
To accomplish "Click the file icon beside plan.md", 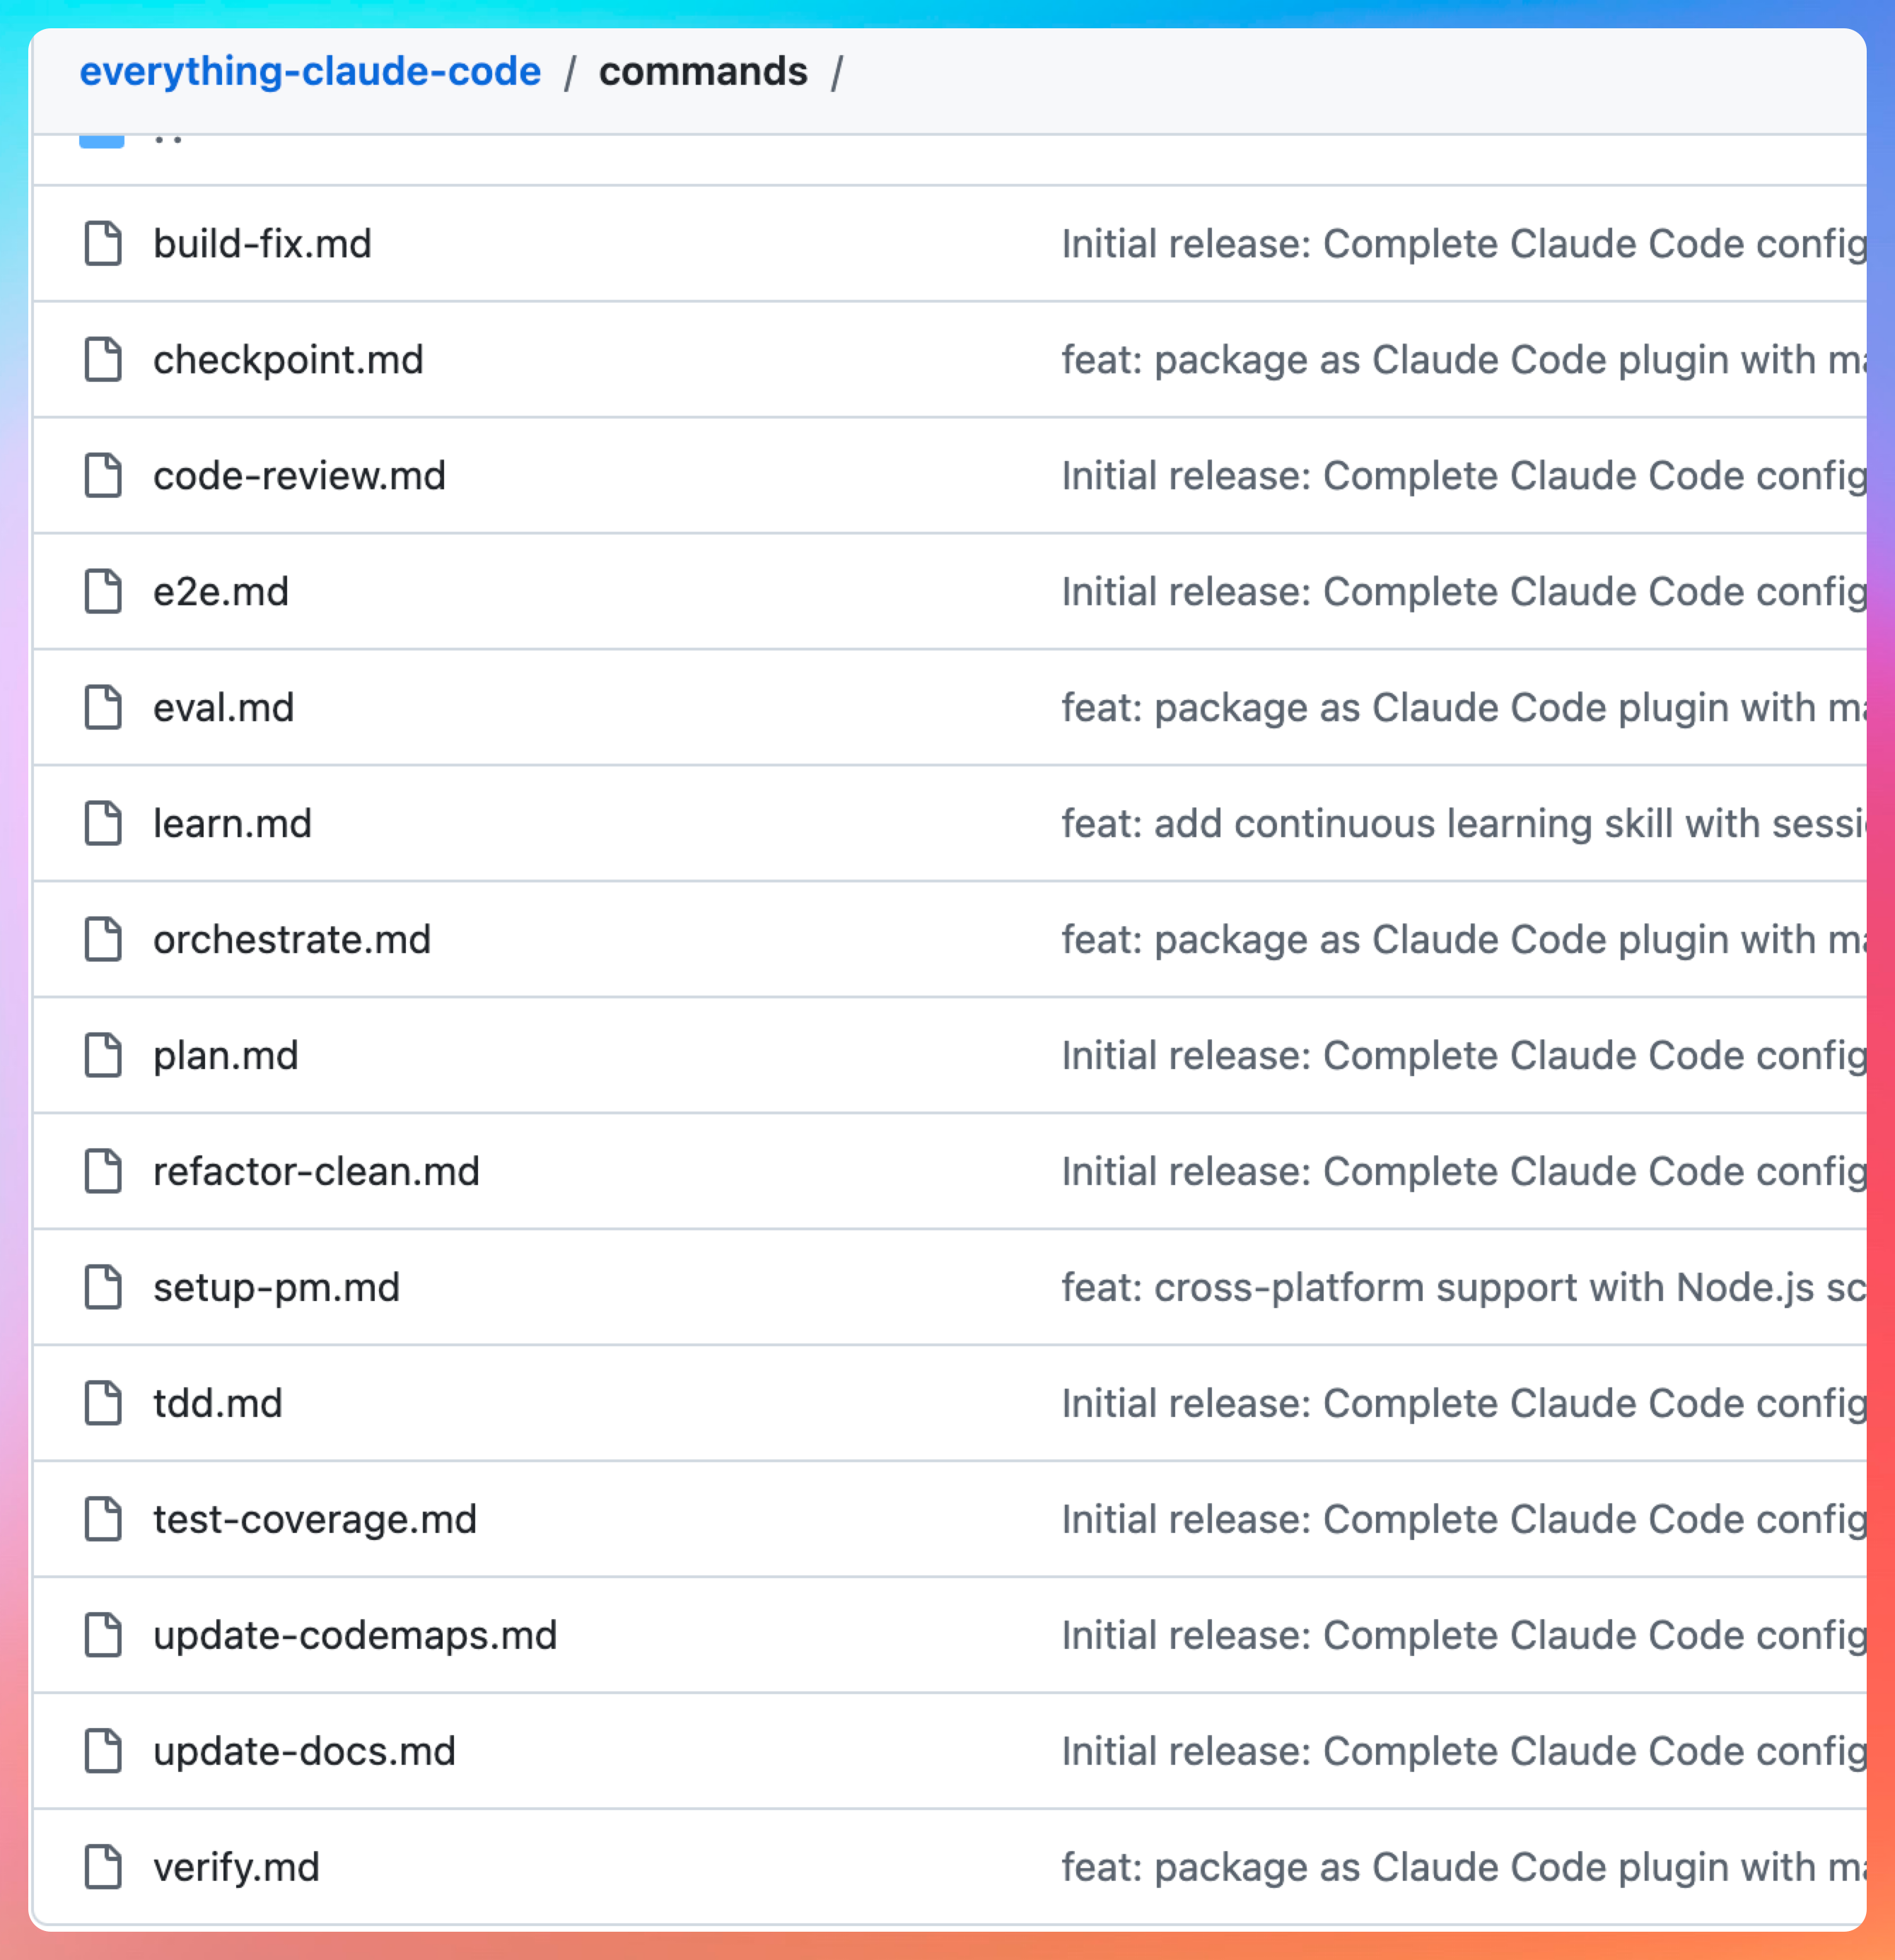I will 103,1056.
